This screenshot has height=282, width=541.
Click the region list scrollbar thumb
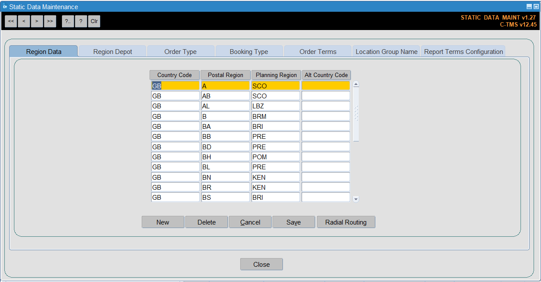click(x=356, y=114)
